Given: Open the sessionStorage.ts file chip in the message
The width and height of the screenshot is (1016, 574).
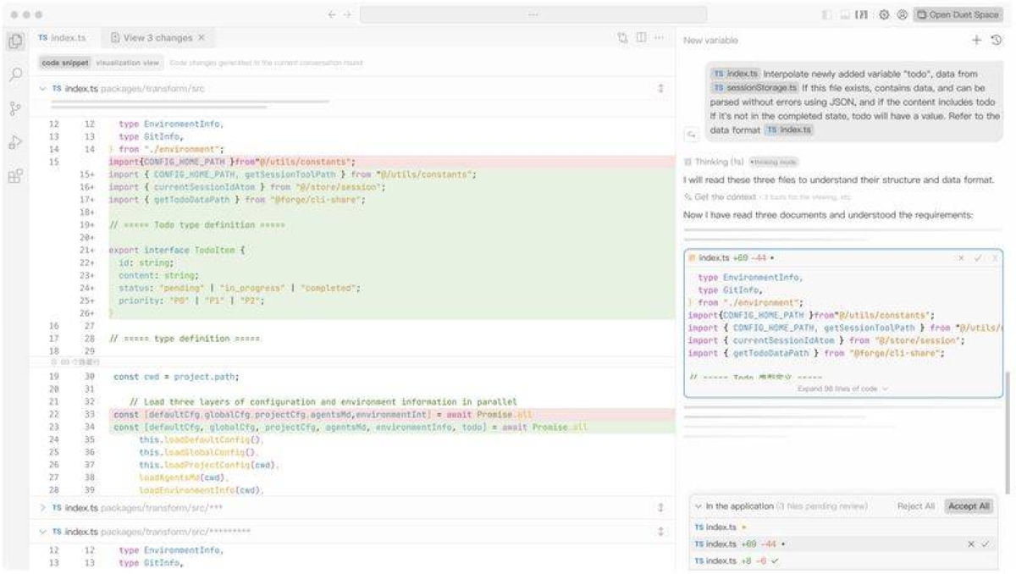Looking at the screenshot, I should [754, 87].
